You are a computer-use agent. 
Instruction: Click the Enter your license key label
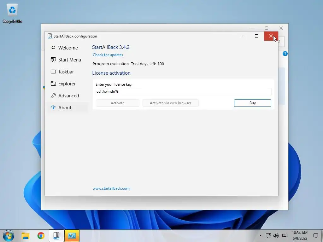[x=114, y=84]
